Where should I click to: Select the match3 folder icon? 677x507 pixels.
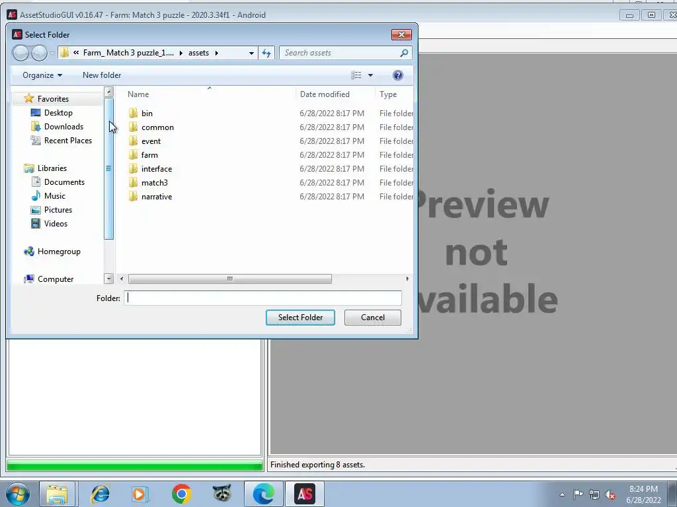click(133, 182)
